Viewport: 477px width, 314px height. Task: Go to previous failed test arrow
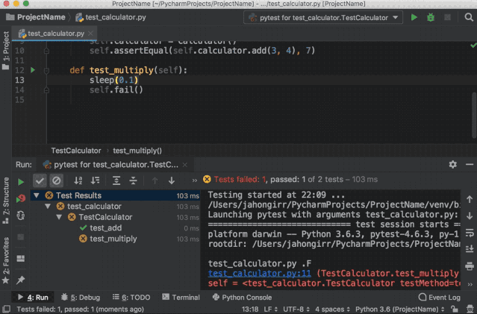click(155, 180)
